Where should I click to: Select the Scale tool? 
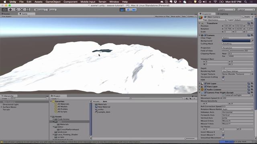[x=22, y=10]
